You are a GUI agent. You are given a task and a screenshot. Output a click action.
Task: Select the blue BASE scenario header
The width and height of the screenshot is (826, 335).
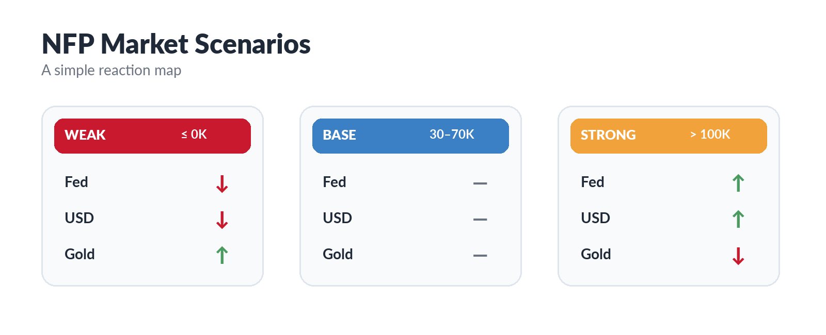click(410, 136)
